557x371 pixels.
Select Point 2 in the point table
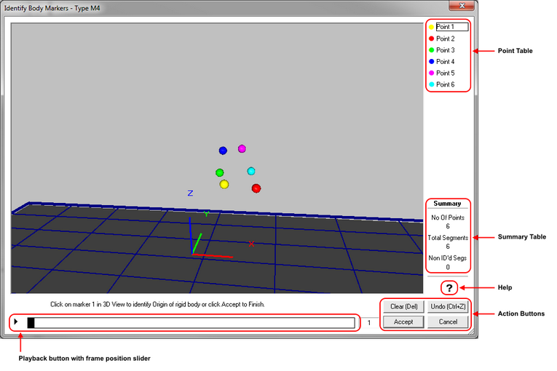pos(445,39)
